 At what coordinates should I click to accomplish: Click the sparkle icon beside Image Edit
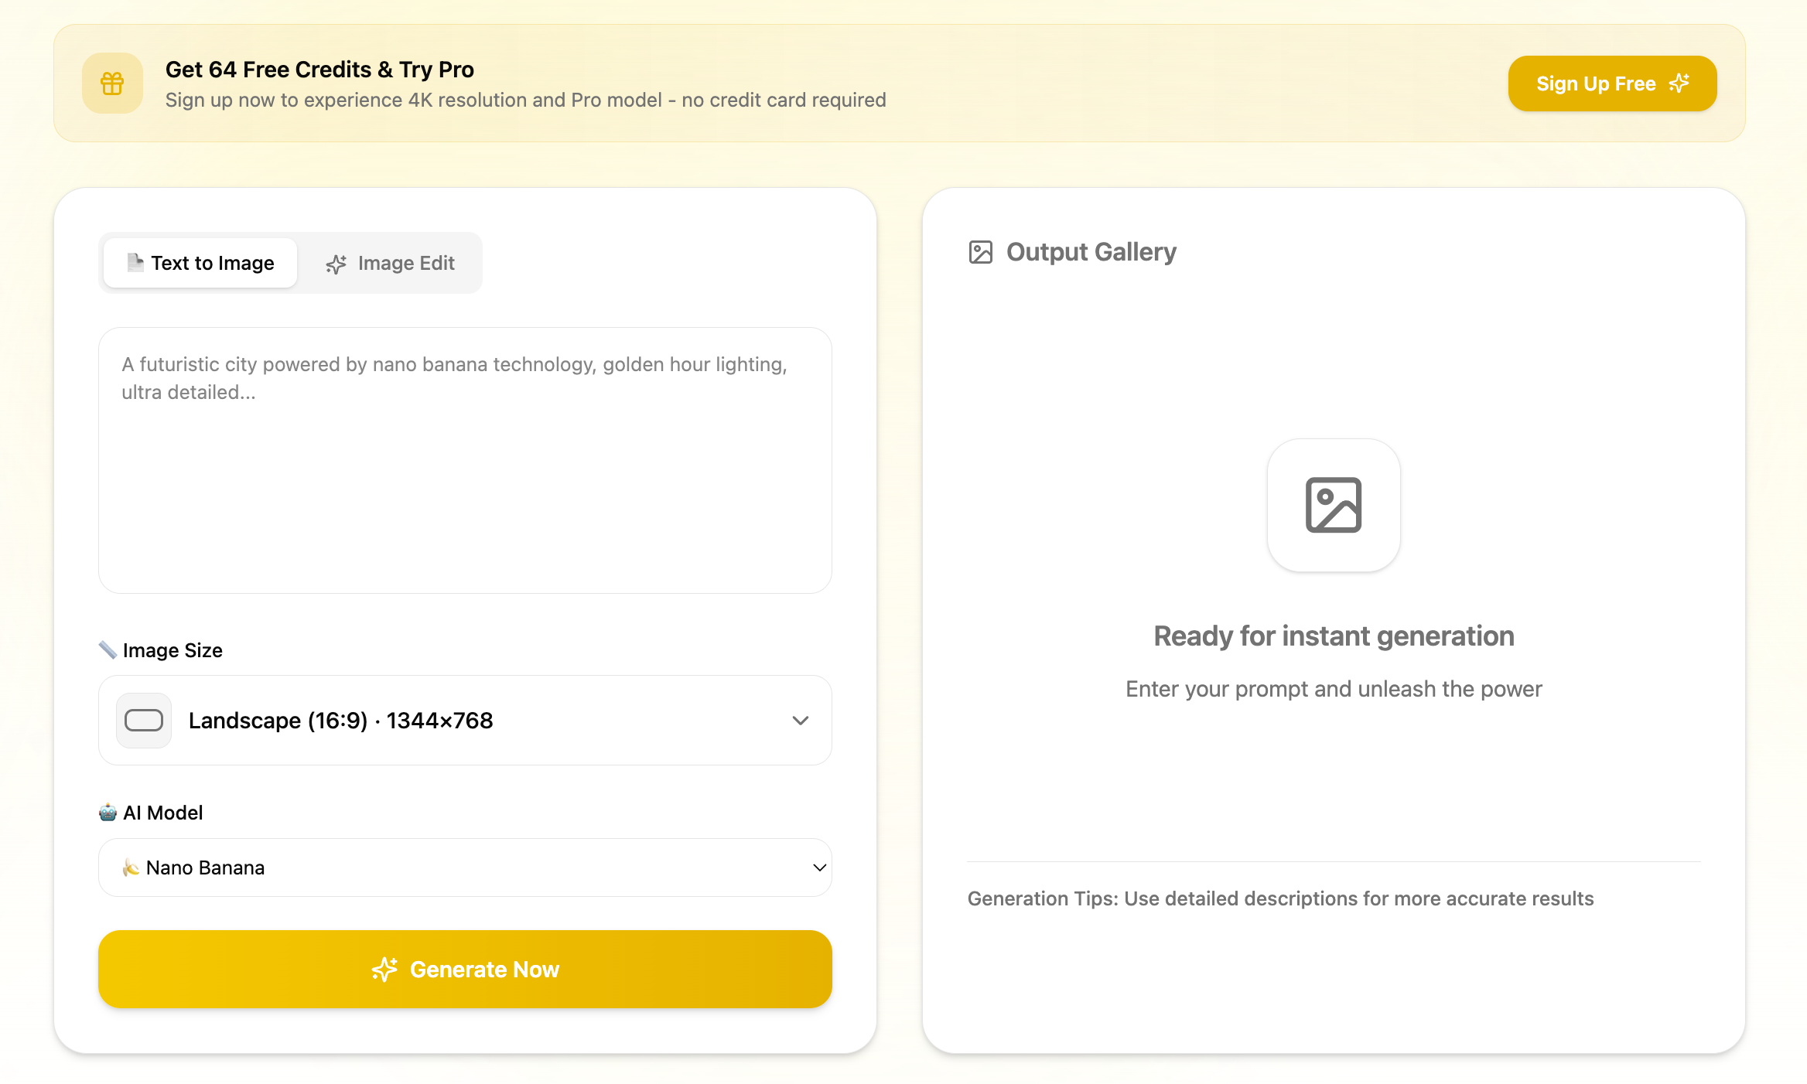[336, 264]
